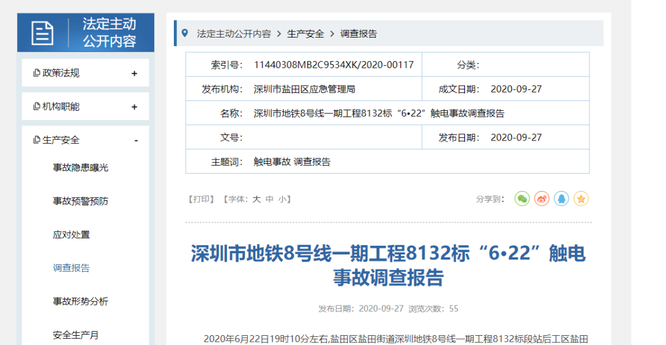Image resolution: width=666 pixels, height=345 pixels.
Task: Click index number 11440308MB2C9534XK/2020-00117
Action: [x=334, y=65]
